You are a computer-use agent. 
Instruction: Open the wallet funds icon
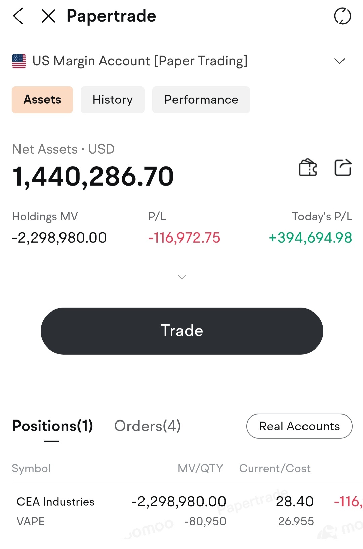308,167
